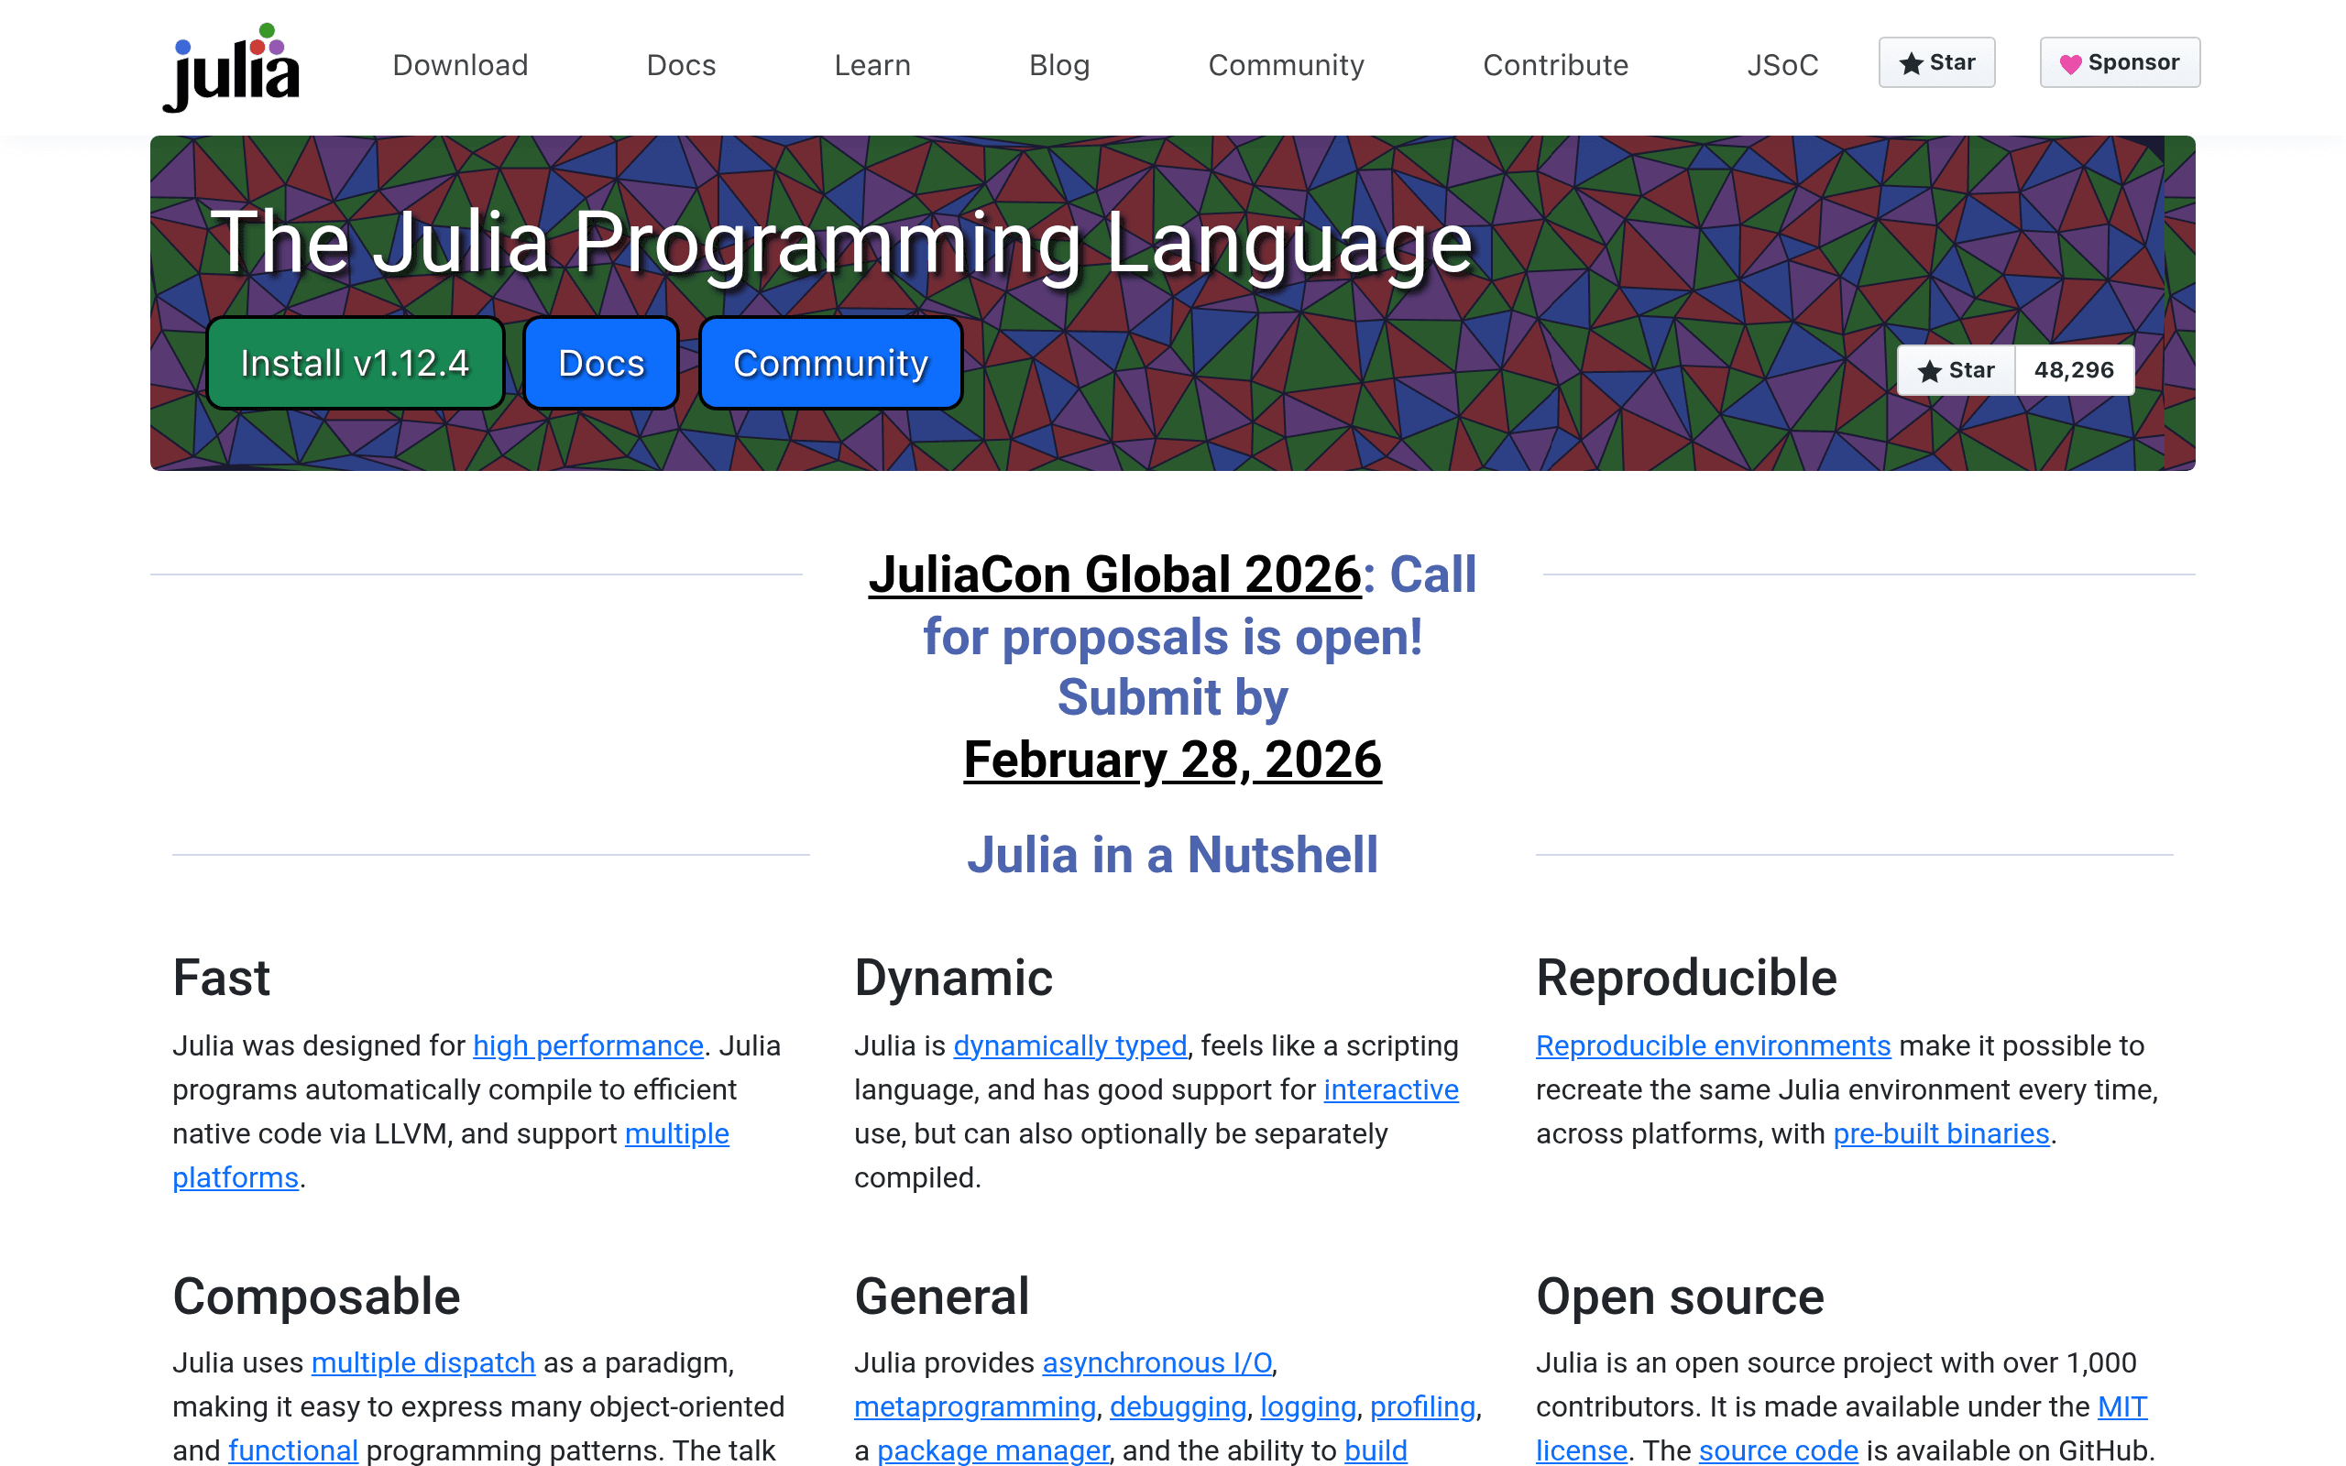Open the high performance link
The image size is (2346, 1466).
pos(587,1045)
